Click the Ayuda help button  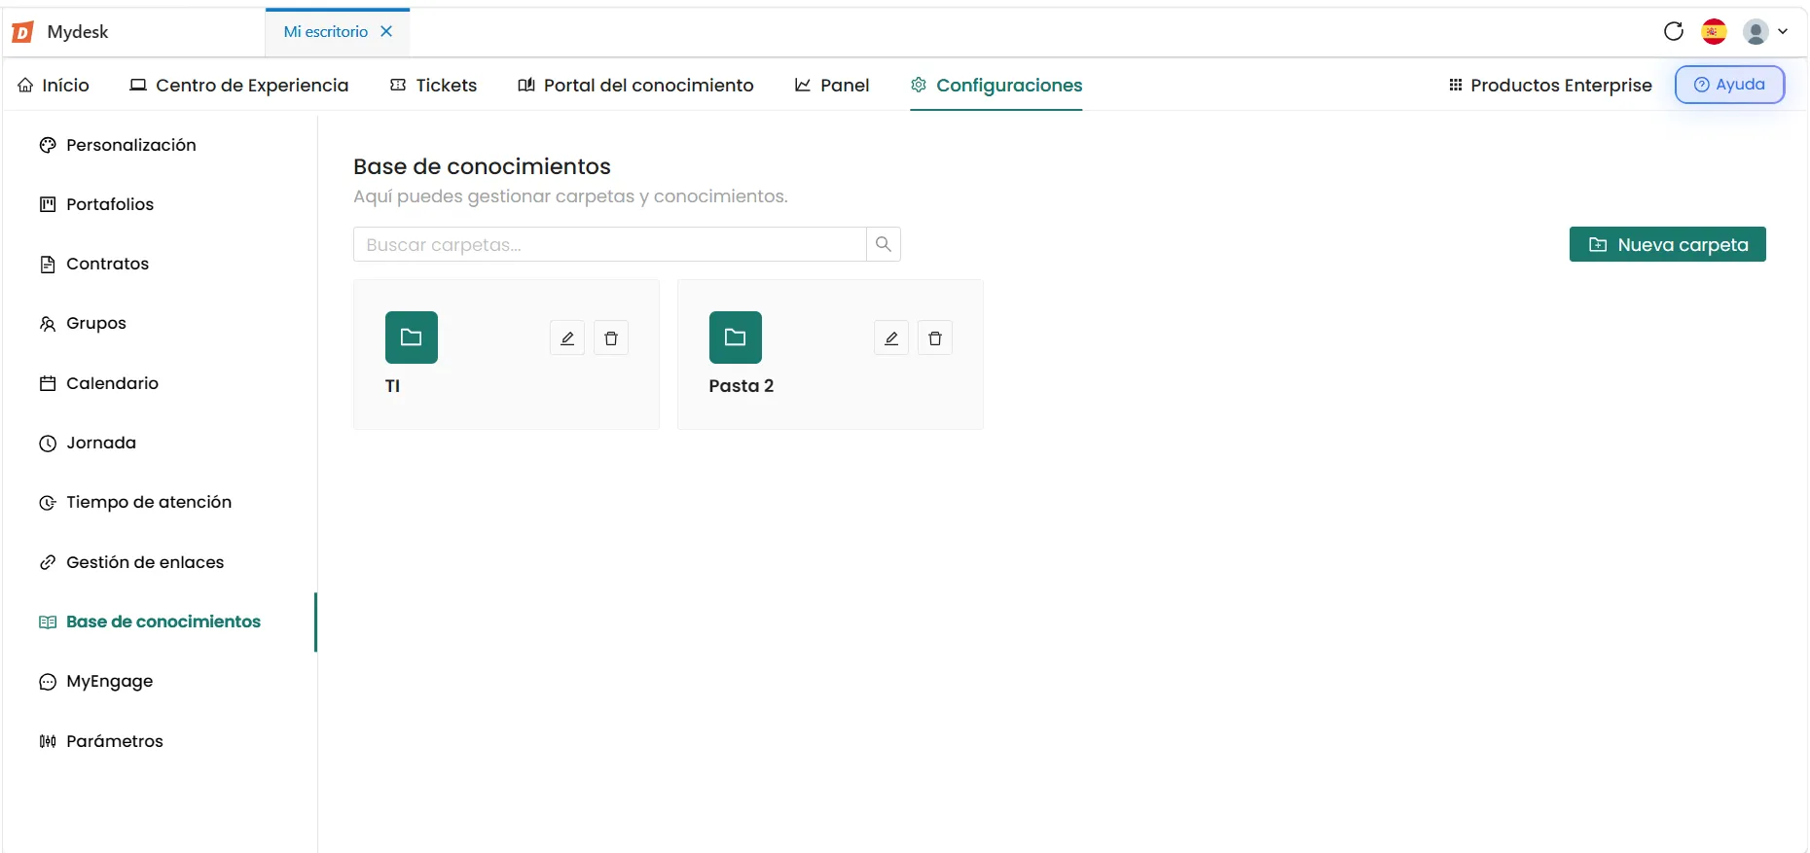point(1729,85)
